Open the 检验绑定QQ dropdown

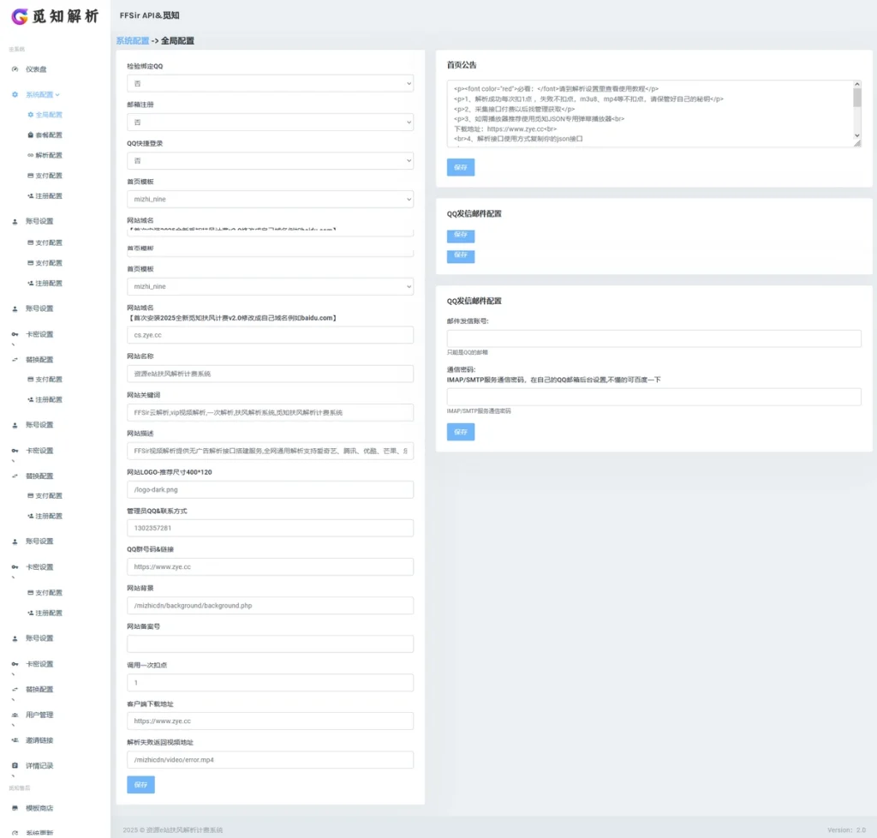(x=270, y=84)
